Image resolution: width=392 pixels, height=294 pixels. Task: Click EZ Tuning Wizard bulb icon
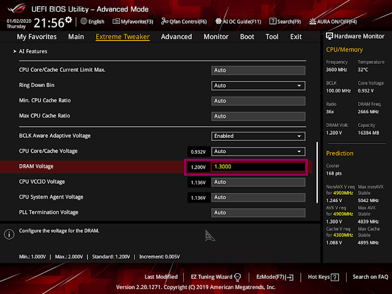[238, 277]
